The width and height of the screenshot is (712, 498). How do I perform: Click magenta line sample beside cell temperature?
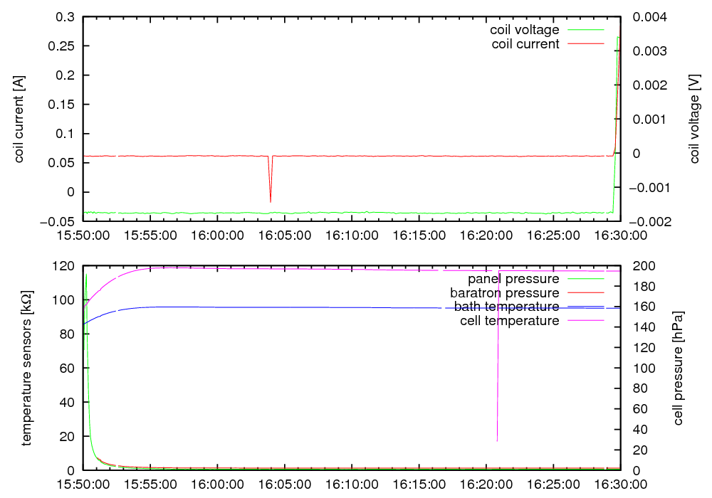click(585, 321)
